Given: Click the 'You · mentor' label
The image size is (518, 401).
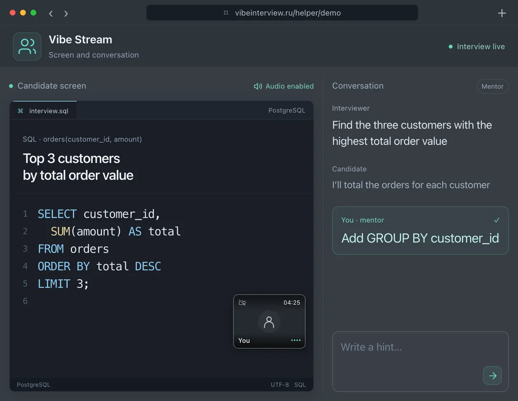Looking at the screenshot, I should pyautogui.click(x=363, y=220).
